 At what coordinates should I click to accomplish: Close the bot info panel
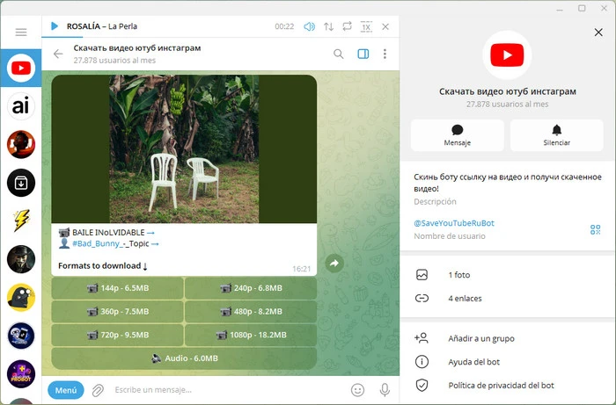(598, 33)
